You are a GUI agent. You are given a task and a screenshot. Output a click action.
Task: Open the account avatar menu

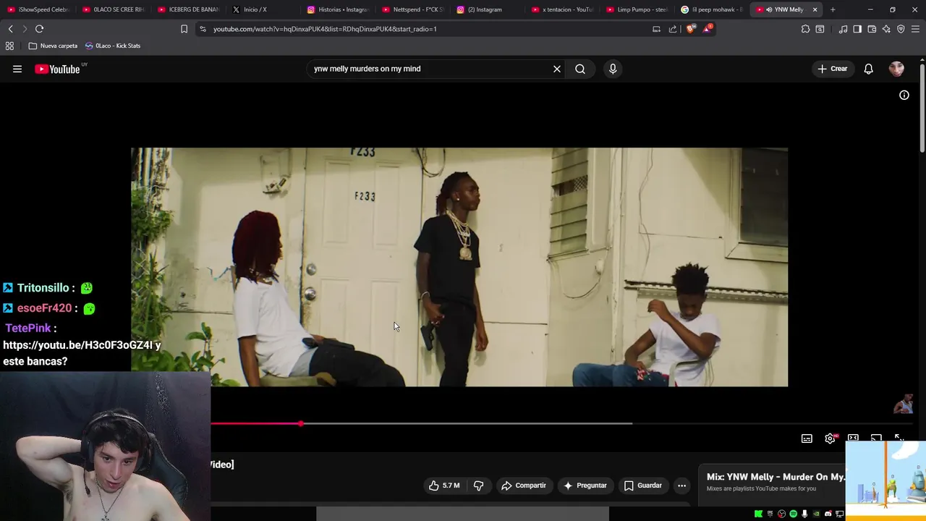click(x=896, y=69)
